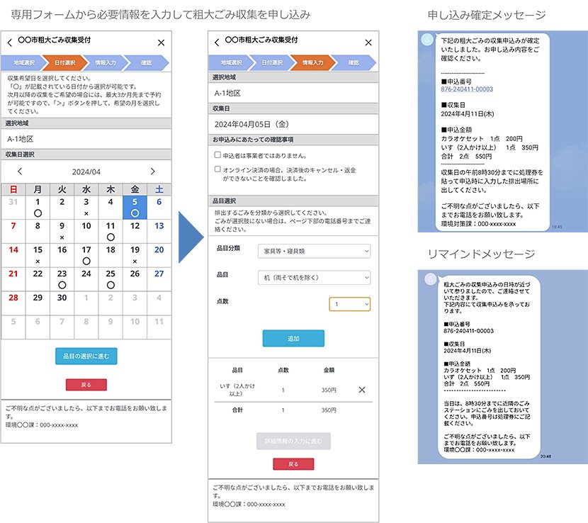The height and width of the screenshot is (523, 588).
Task: Tap the back chevron on the 情報入力 screen
Action: click(215, 43)
